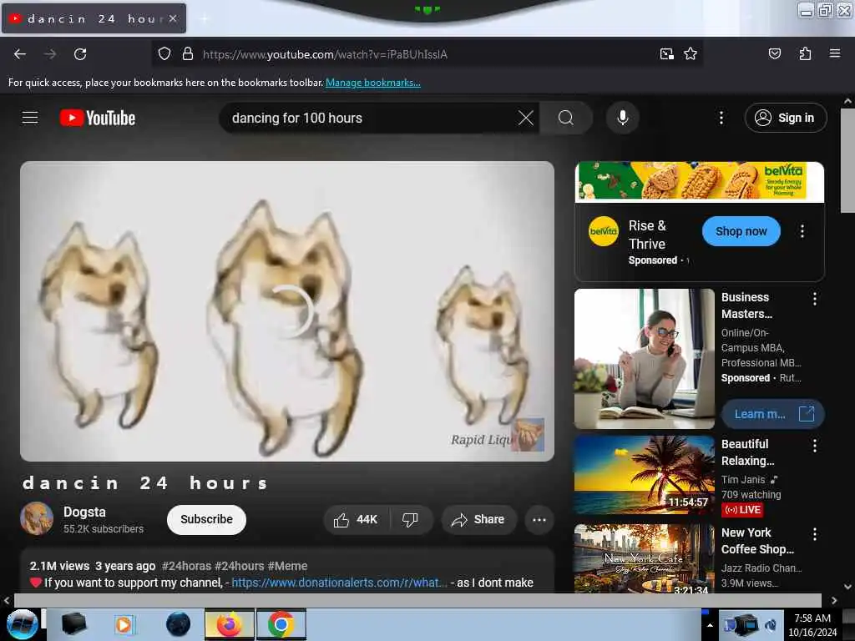Like the video with the 44K thumbs-up
This screenshot has width=855, height=641.
357,520
